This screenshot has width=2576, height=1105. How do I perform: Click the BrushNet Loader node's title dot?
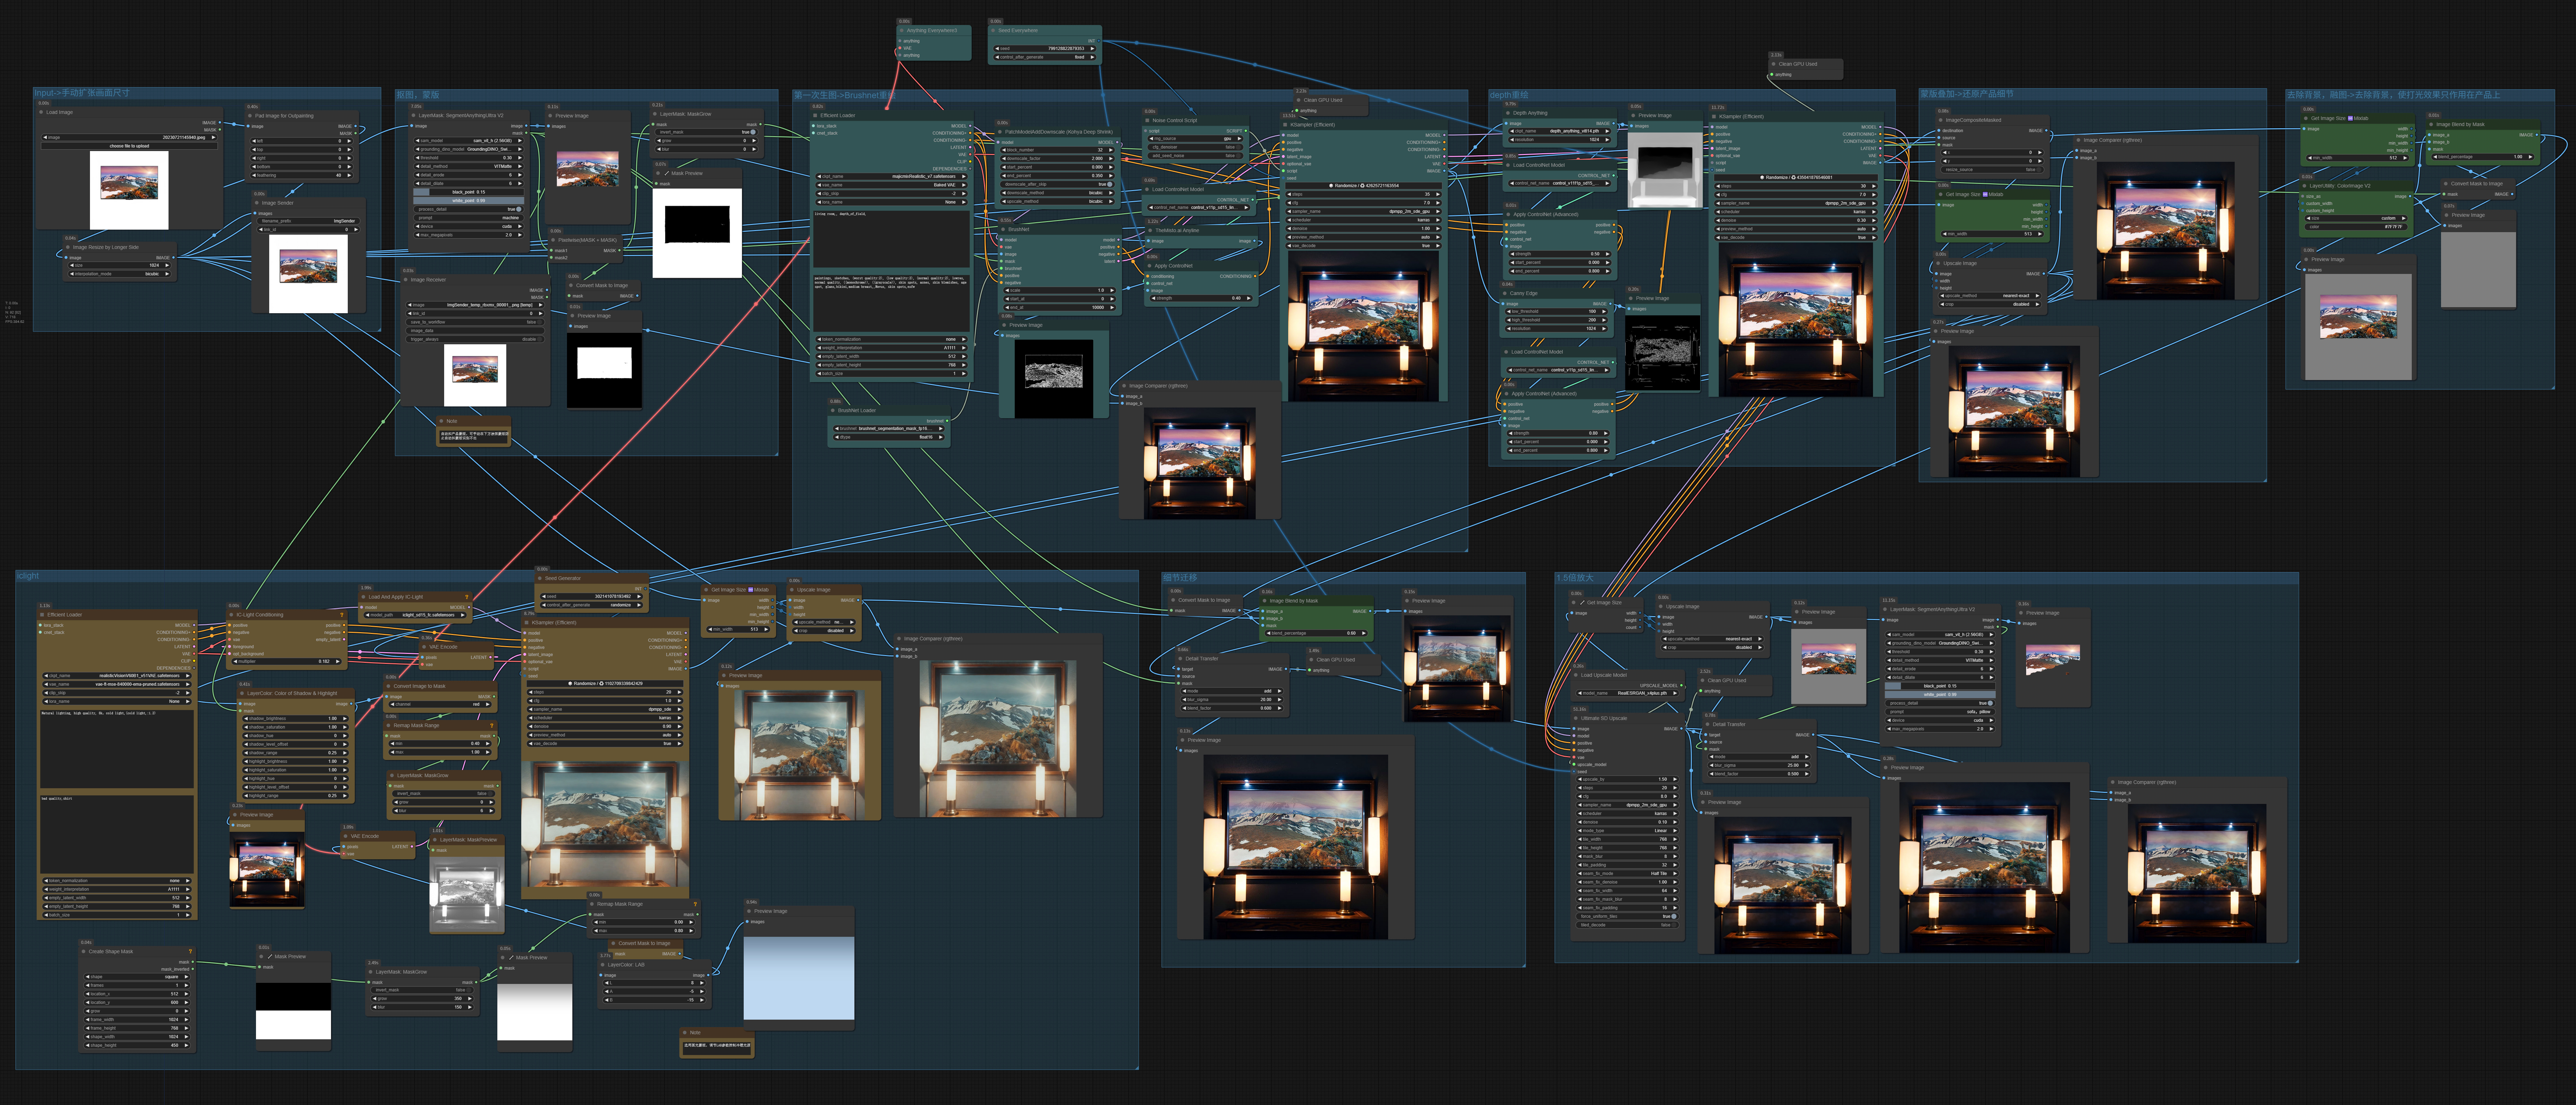[833, 410]
